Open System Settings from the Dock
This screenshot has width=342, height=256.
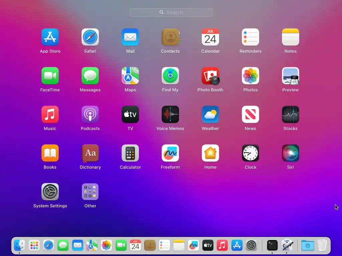point(251,245)
